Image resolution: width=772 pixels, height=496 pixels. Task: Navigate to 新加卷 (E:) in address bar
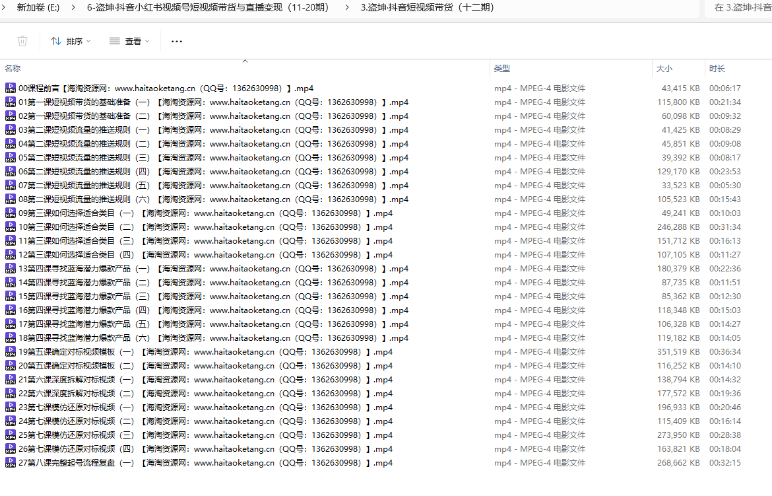pos(38,8)
